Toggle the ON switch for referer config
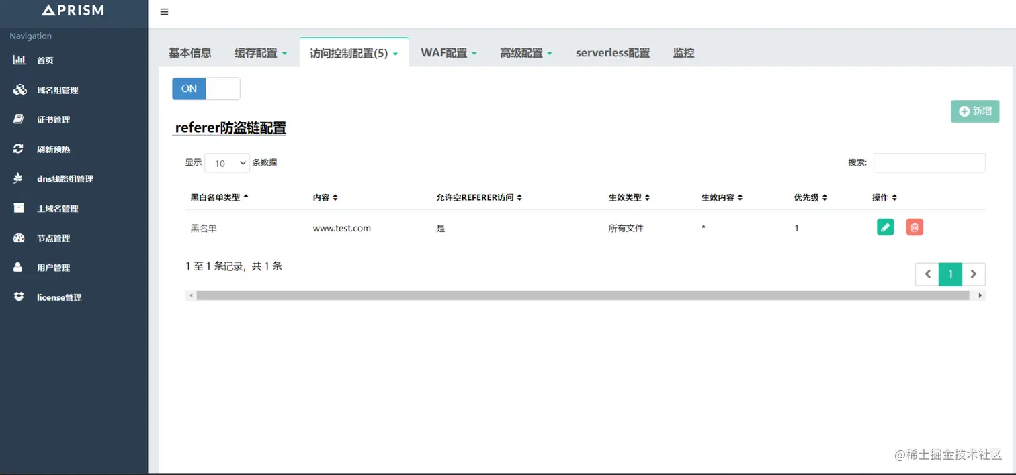This screenshot has height=475, width=1016. point(206,89)
